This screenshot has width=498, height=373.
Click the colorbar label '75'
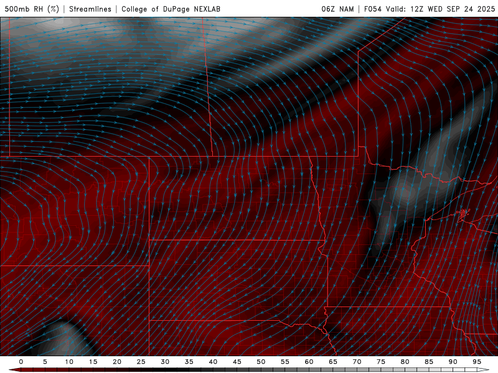pos(381,362)
